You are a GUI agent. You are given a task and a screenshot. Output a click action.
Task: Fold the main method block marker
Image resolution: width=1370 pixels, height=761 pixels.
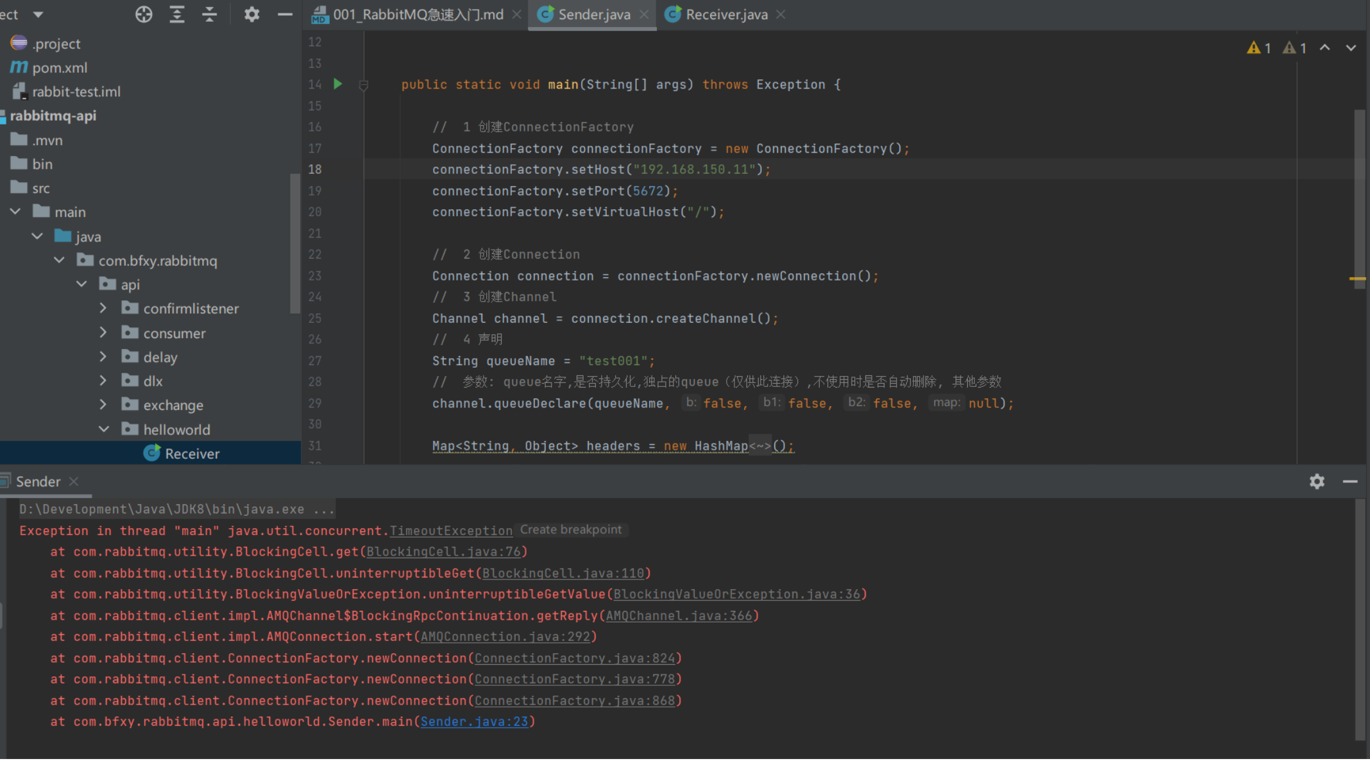[364, 85]
